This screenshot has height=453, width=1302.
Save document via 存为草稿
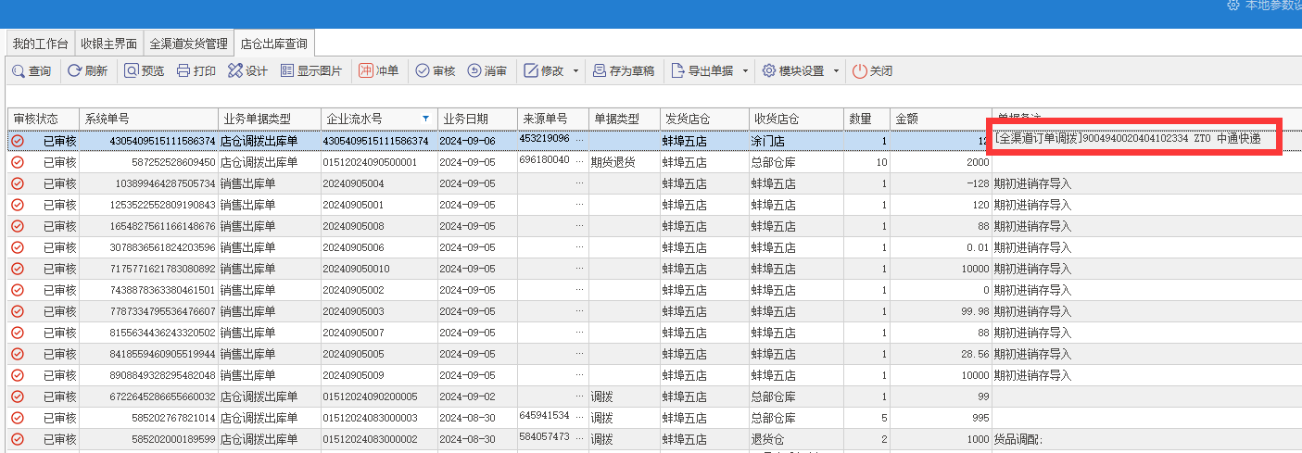point(624,70)
